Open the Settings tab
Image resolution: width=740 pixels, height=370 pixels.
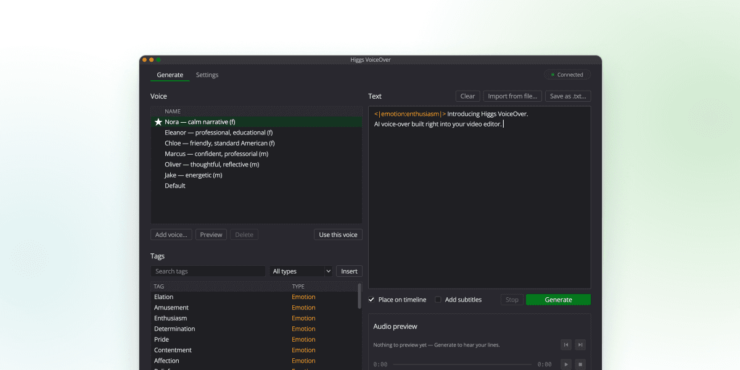(x=207, y=75)
